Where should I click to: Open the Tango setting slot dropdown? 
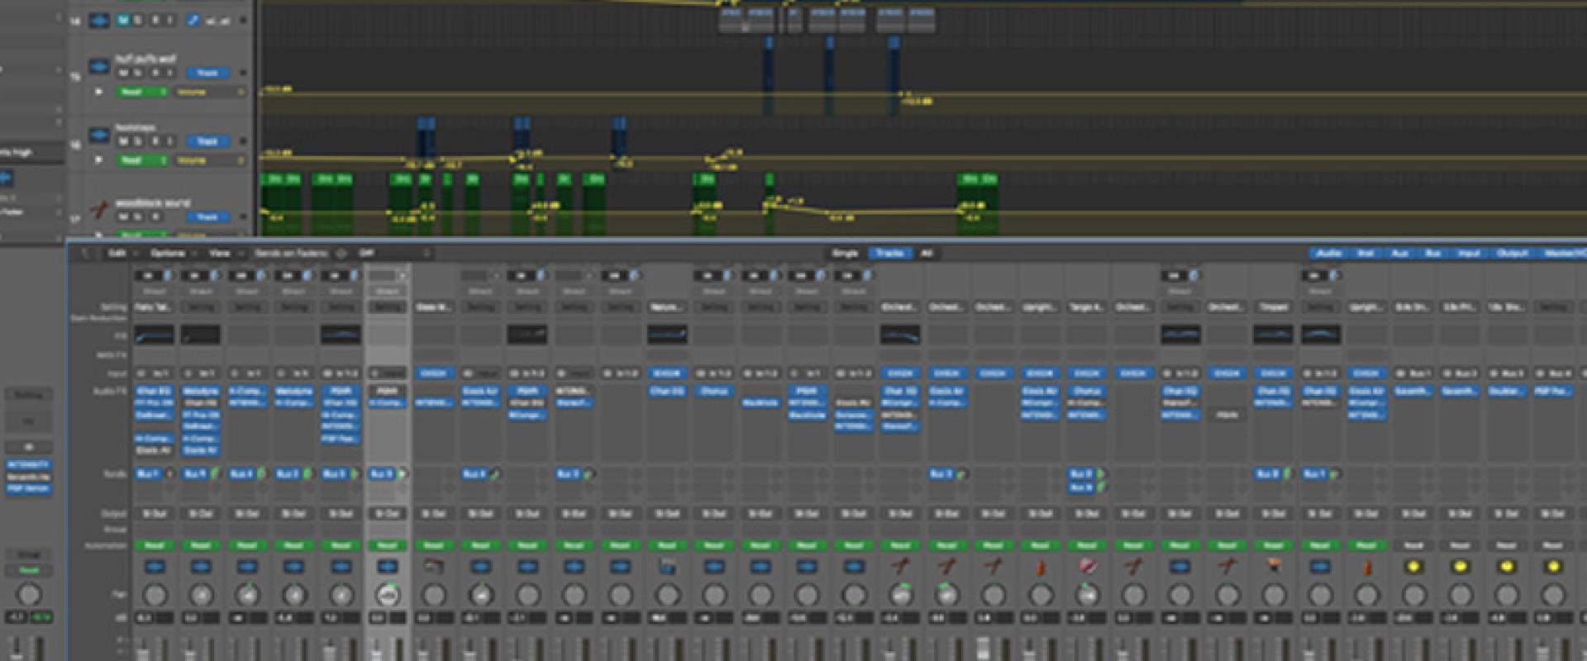tap(1087, 307)
